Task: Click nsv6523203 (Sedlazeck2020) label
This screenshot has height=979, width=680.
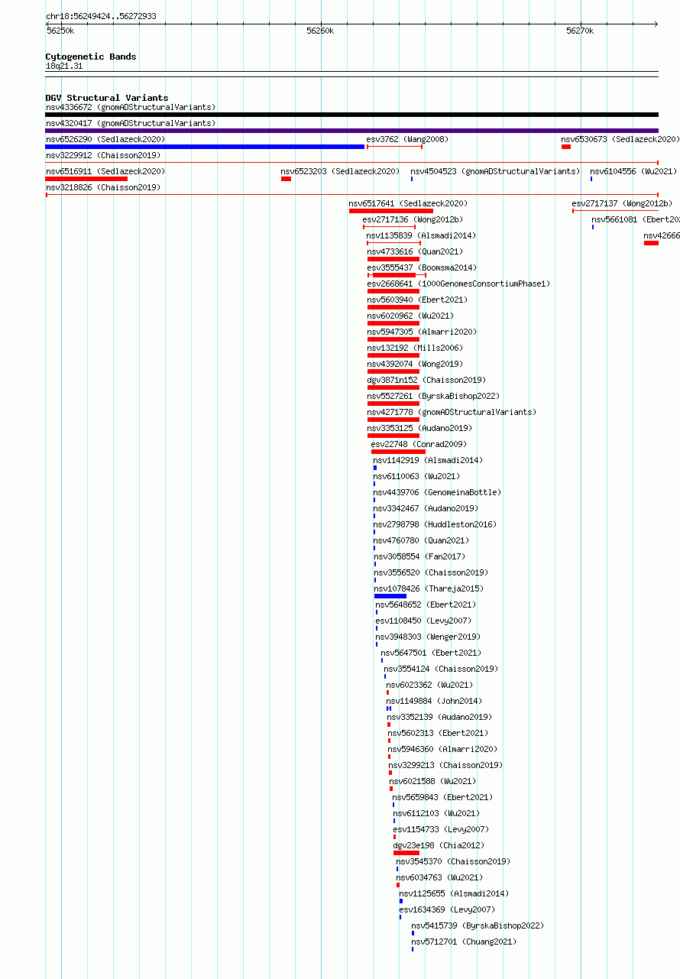Action: 340,171
